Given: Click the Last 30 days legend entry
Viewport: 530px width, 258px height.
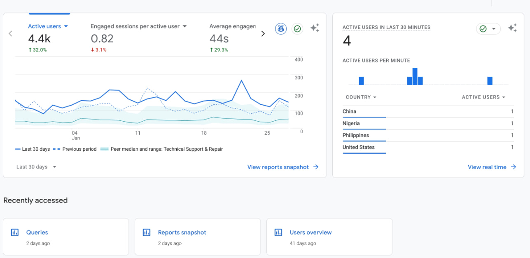Looking at the screenshot, I should (x=33, y=149).
